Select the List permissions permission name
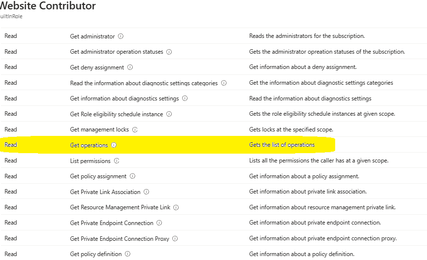 (90, 161)
